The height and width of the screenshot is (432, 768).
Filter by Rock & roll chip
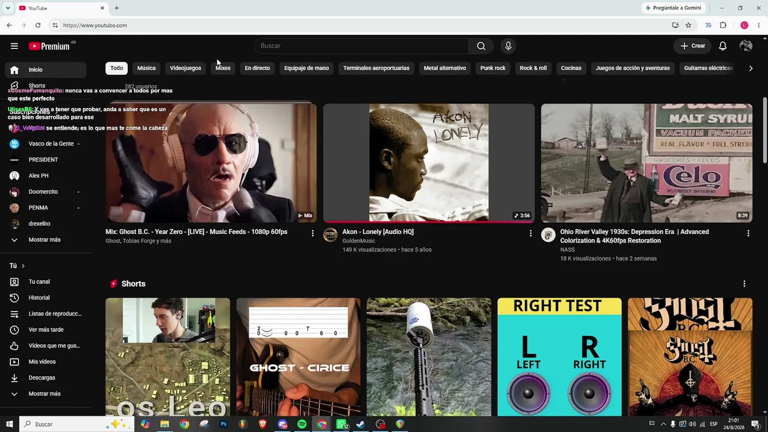(x=533, y=68)
